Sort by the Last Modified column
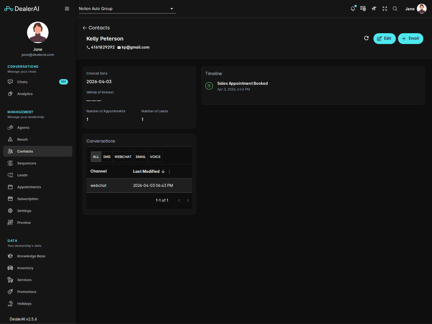 [x=146, y=171]
